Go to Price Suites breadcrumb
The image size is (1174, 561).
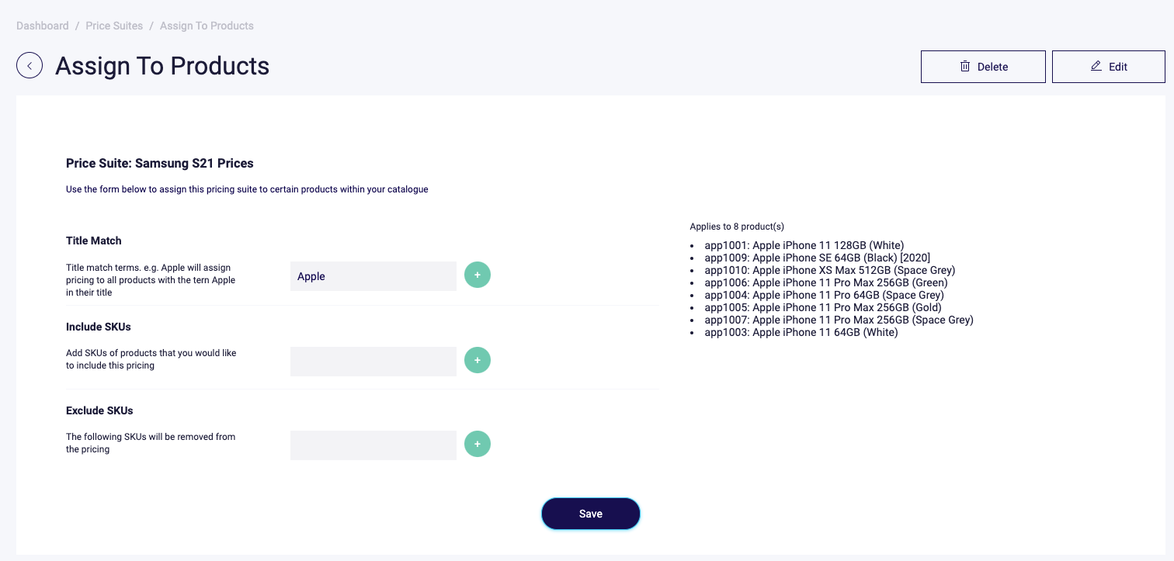pos(114,26)
